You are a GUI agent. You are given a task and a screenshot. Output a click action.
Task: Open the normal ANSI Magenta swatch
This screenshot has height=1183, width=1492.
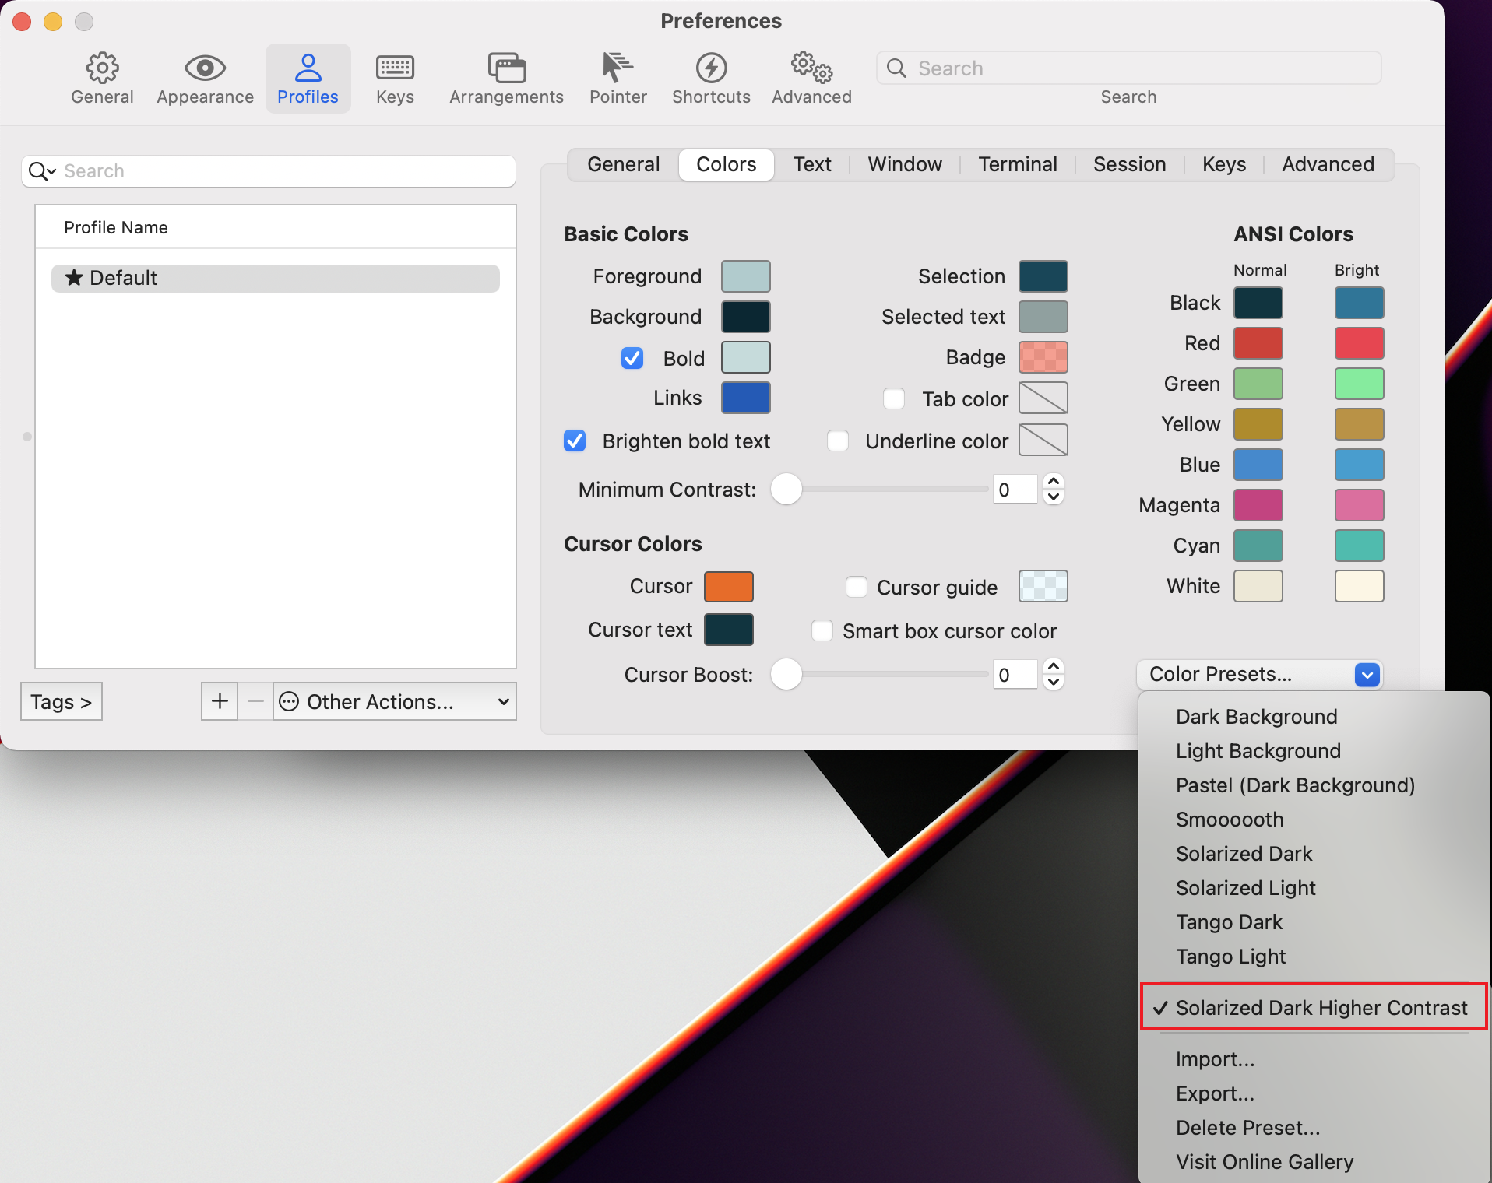click(1258, 505)
